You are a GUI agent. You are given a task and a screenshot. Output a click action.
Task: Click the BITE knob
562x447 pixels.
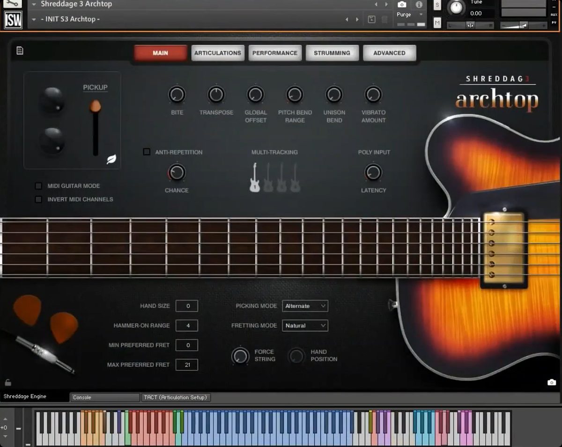click(x=177, y=95)
